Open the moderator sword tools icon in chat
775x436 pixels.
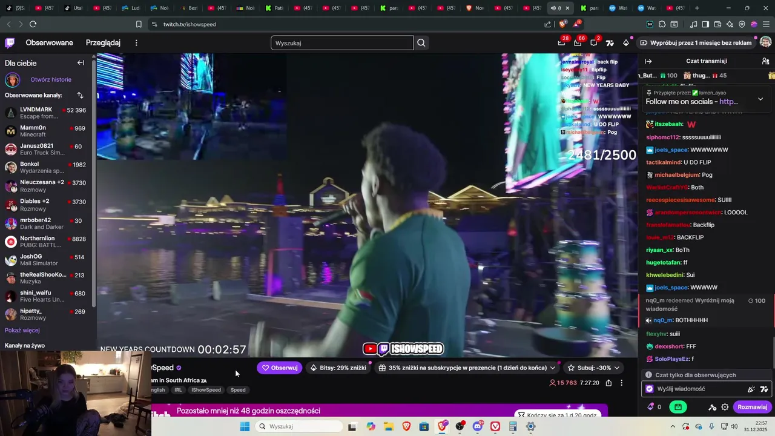click(713, 407)
